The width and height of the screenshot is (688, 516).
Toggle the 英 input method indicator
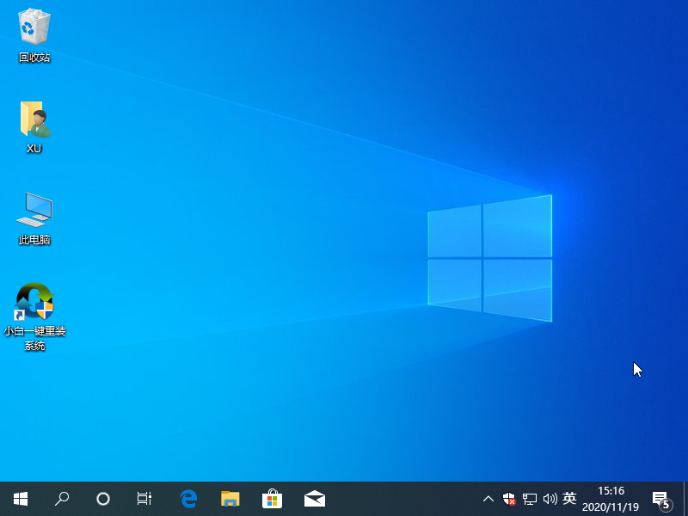click(x=569, y=499)
